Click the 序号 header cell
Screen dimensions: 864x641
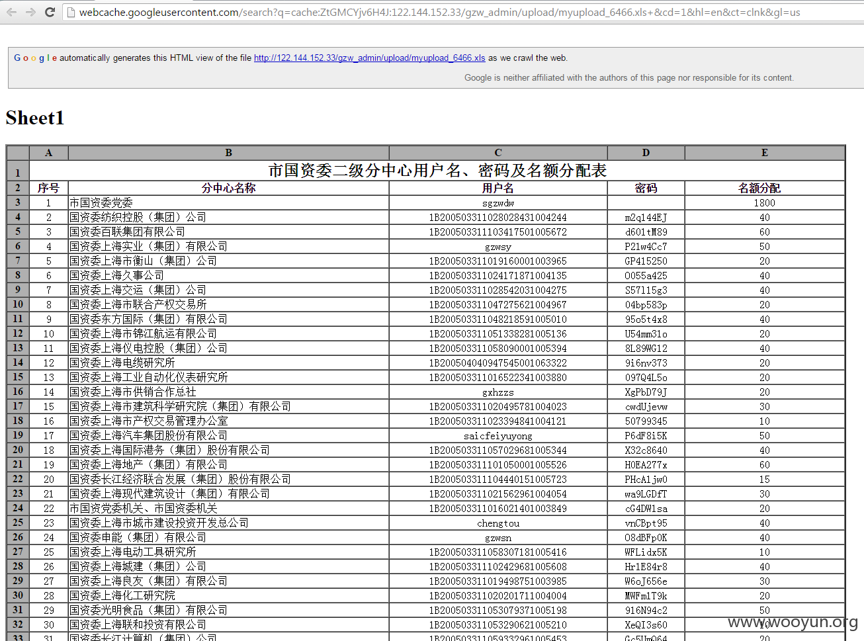point(48,188)
